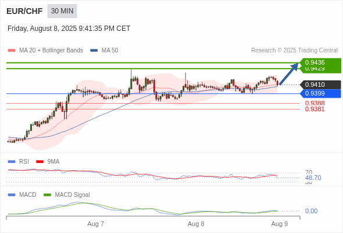Viewport: 343px width, 233px height.
Task: Toggle the MA 50 legend entry
Action: tap(104, 51)
